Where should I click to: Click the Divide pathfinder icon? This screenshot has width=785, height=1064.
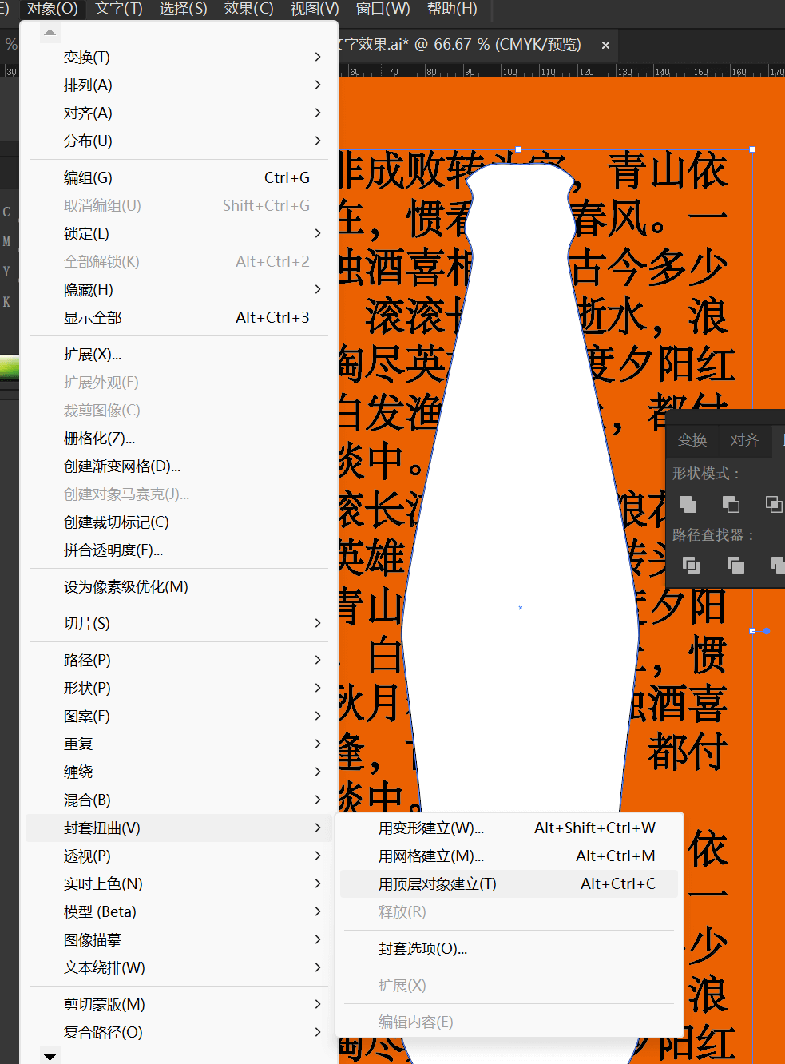pos(692,566)
